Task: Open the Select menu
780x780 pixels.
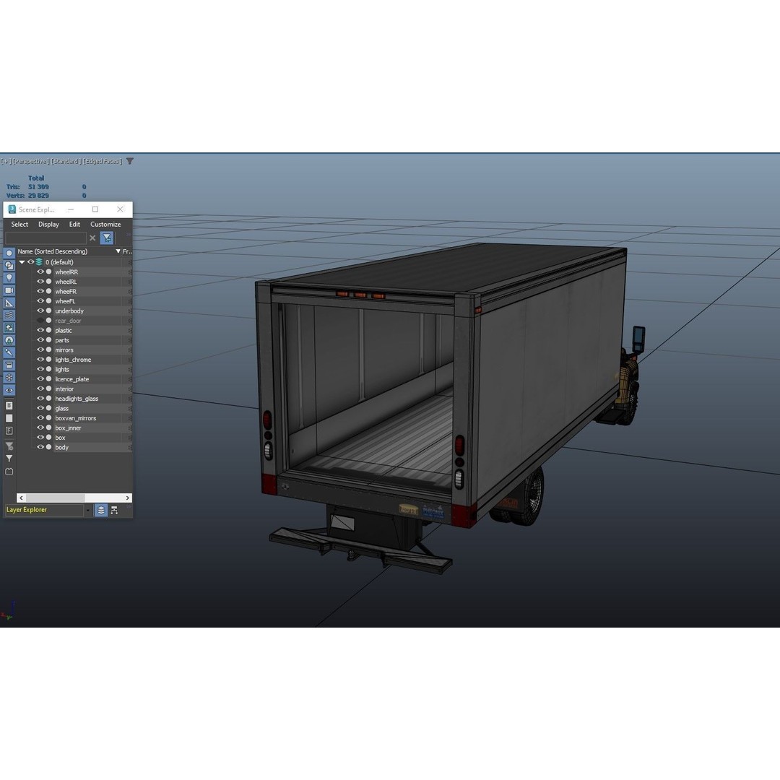Action: [19, 224]
